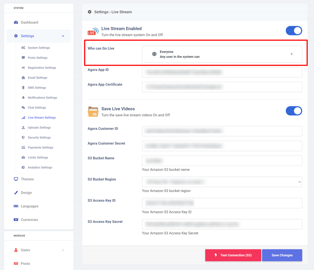Click the Uploads Settings upload icon

point(23,128)
